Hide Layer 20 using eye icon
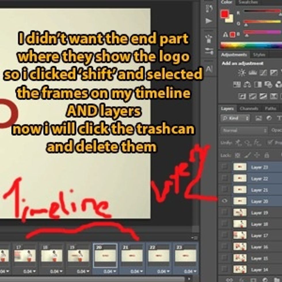This screenshot has height=282, width=282. [224, 201]
